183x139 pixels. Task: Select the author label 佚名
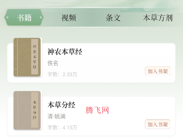53,63
